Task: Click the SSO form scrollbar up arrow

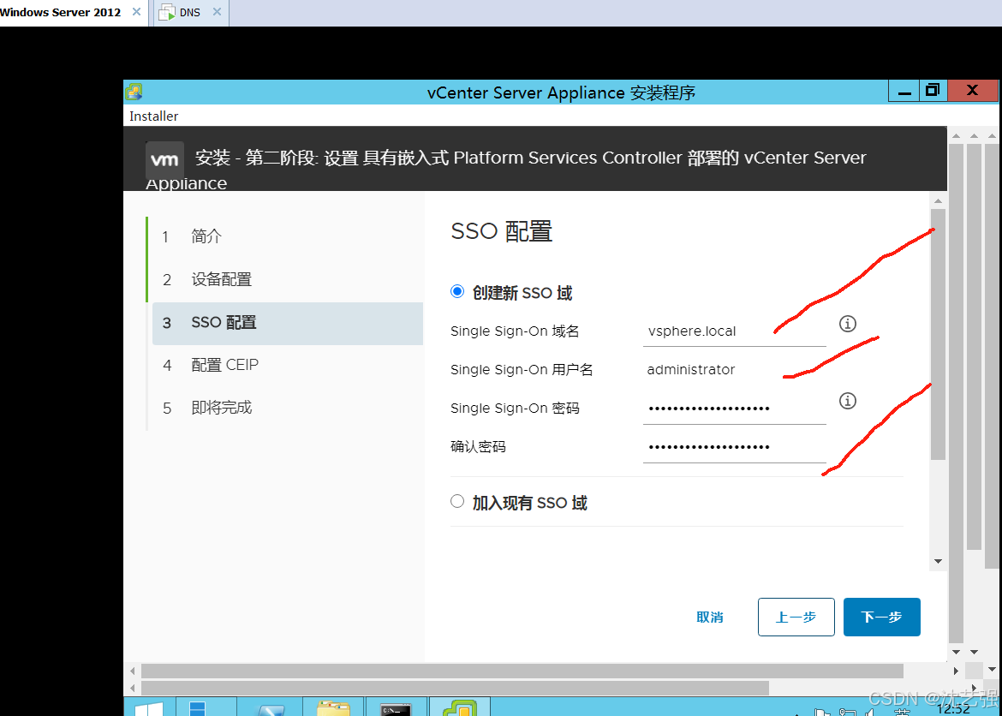Action: click(x=938, y=200)
